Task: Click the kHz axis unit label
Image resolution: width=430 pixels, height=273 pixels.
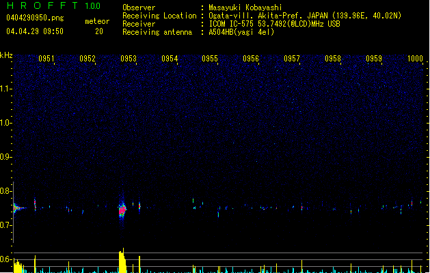Action: point(6,55)
